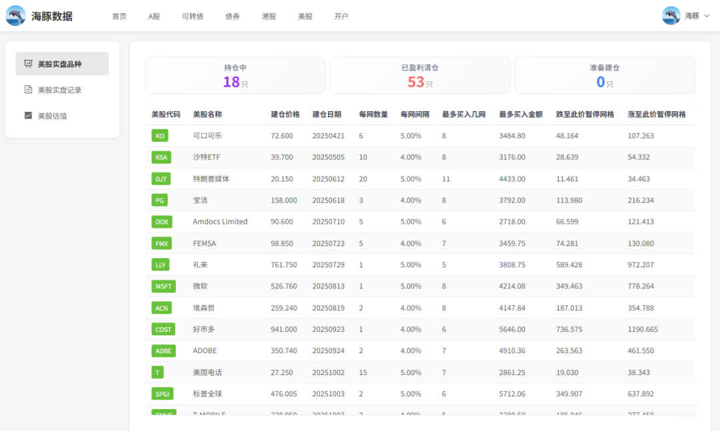Click the 礼来 name cell
The image size is (720, 431).
click(x=200, y=265)
